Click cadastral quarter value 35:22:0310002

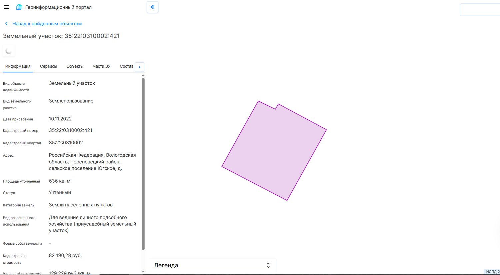pos(66,143)
